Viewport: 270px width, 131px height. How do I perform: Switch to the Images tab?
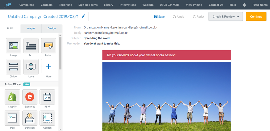[31, 29]
